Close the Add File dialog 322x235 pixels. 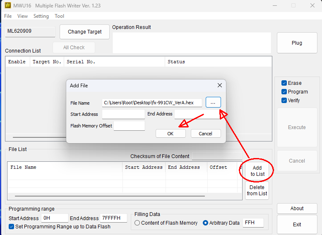pyautogui.click(x=220, y=86)
